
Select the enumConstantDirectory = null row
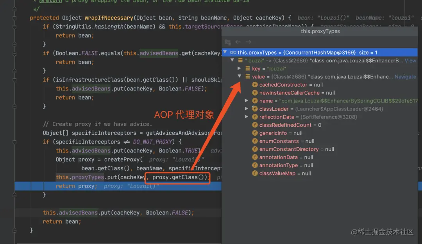[x=320, y=149]
